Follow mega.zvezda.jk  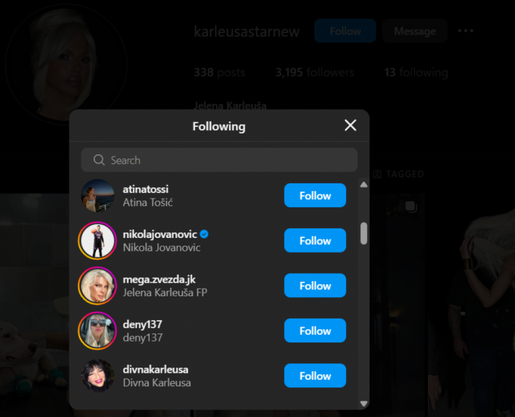[x=315, y=285]
